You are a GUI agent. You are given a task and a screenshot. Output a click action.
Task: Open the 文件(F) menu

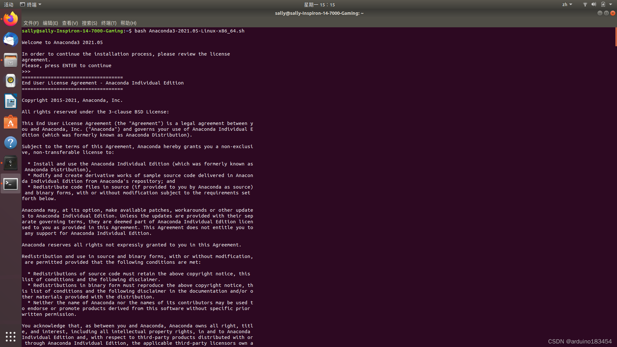pos(31,23)
